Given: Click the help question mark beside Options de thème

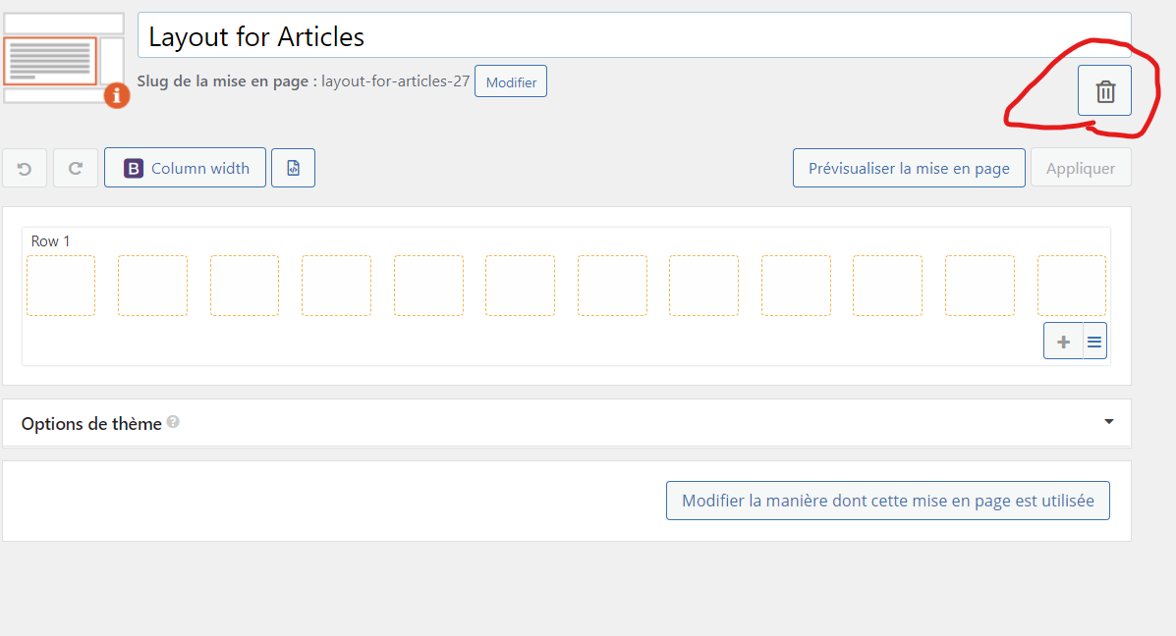Looking at the screenshot, I should [173, 422].
